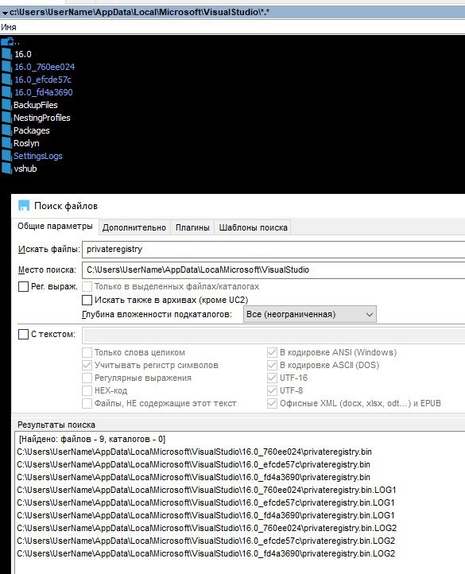Select the SettingsLogs folder name

[37, 156]
